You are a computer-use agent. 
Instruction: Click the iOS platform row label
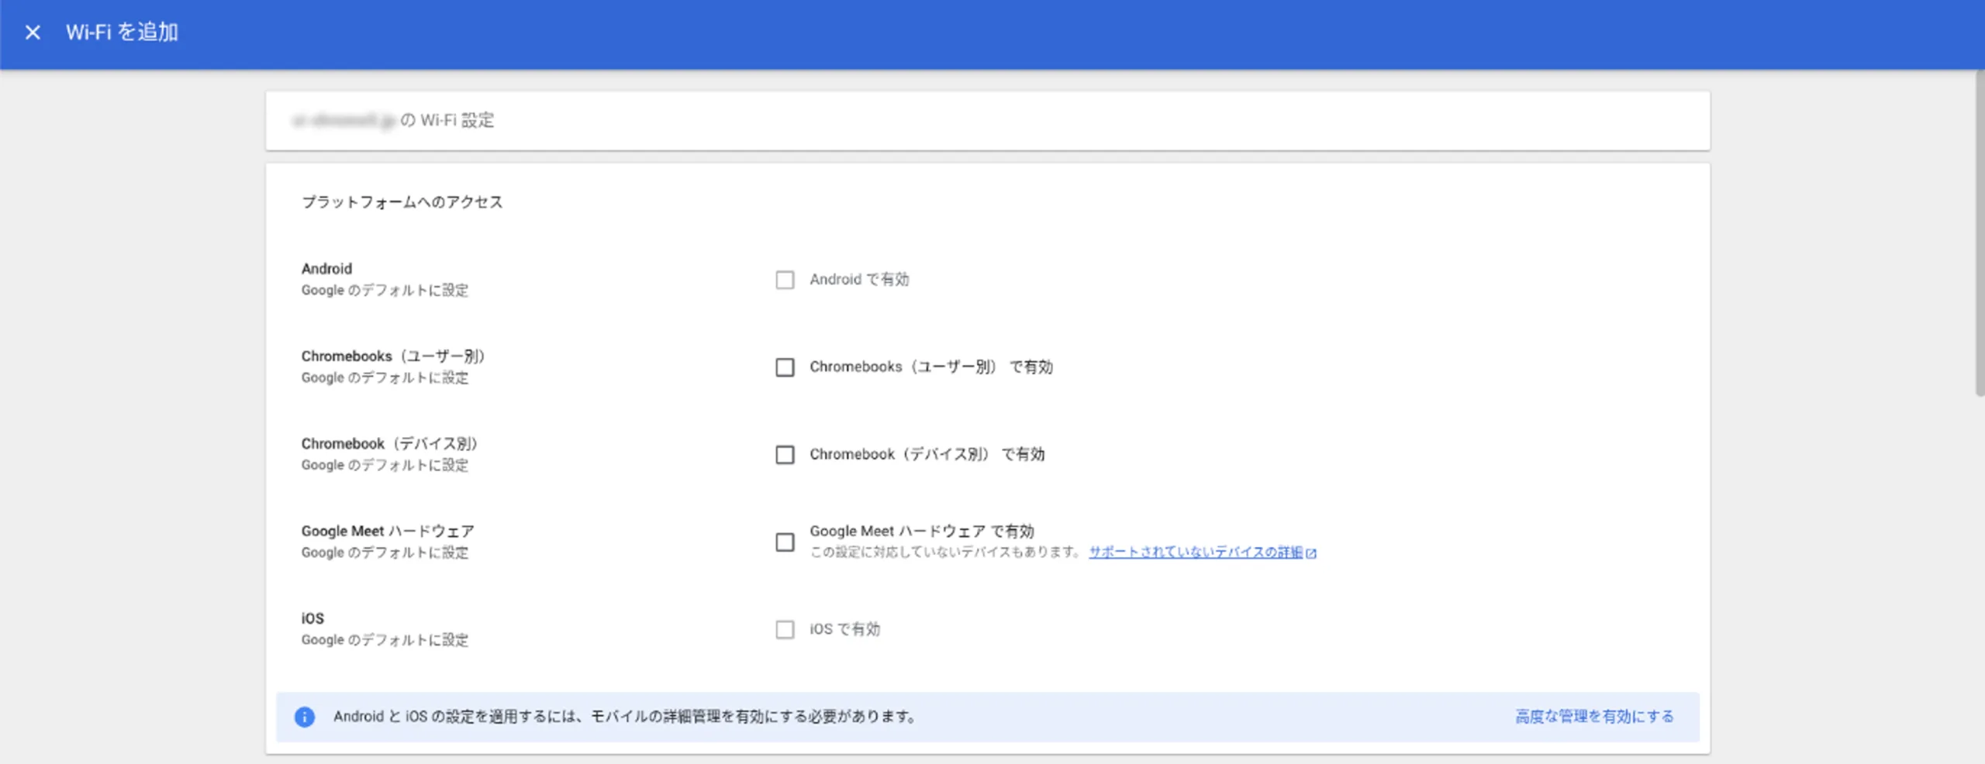pyautogui.click(x=312, y=619)
